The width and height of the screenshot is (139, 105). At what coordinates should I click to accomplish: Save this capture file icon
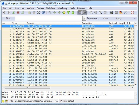pyautogui.click(x=34, y=13)
